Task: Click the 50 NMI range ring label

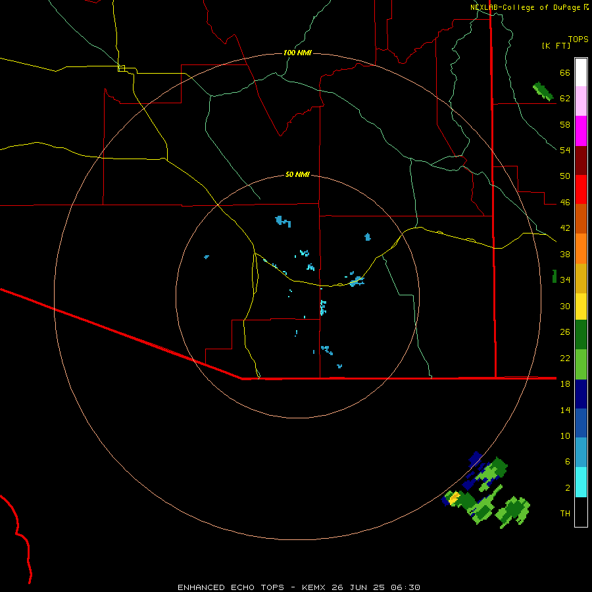Action: click(x=297, y=174)
